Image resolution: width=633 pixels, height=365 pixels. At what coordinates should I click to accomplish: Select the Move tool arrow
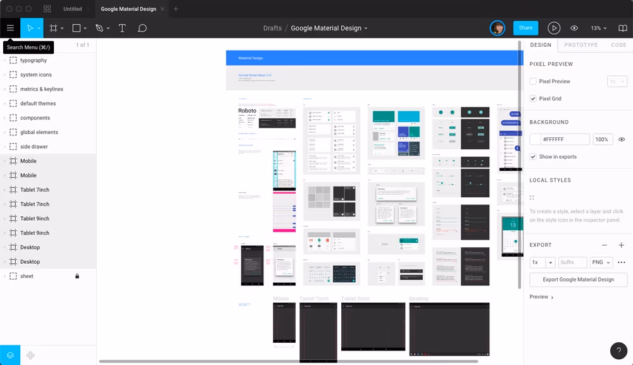30,28
